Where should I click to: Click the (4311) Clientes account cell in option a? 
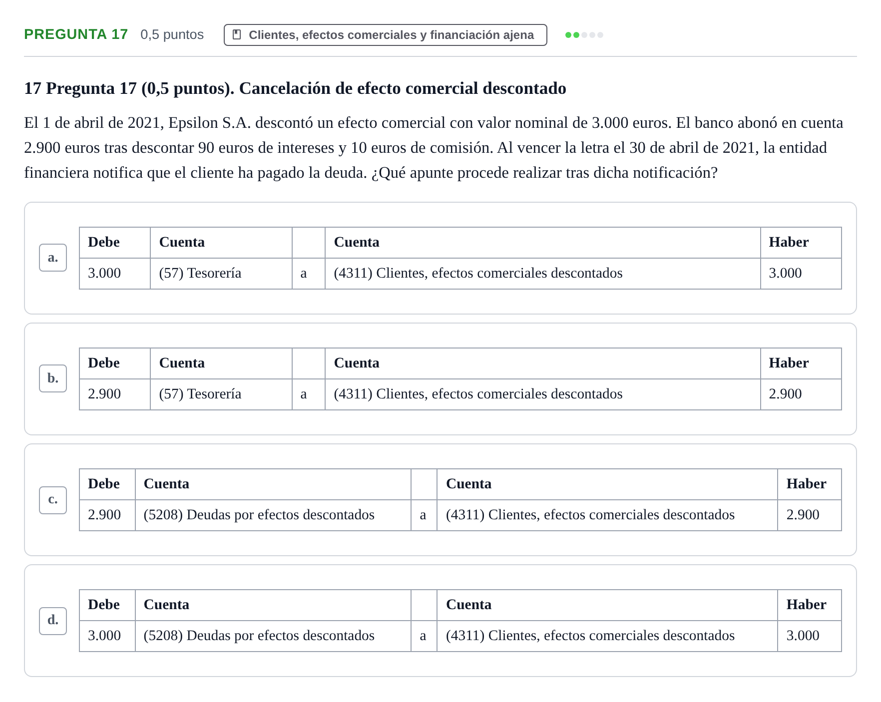click(x=543, y=273)
